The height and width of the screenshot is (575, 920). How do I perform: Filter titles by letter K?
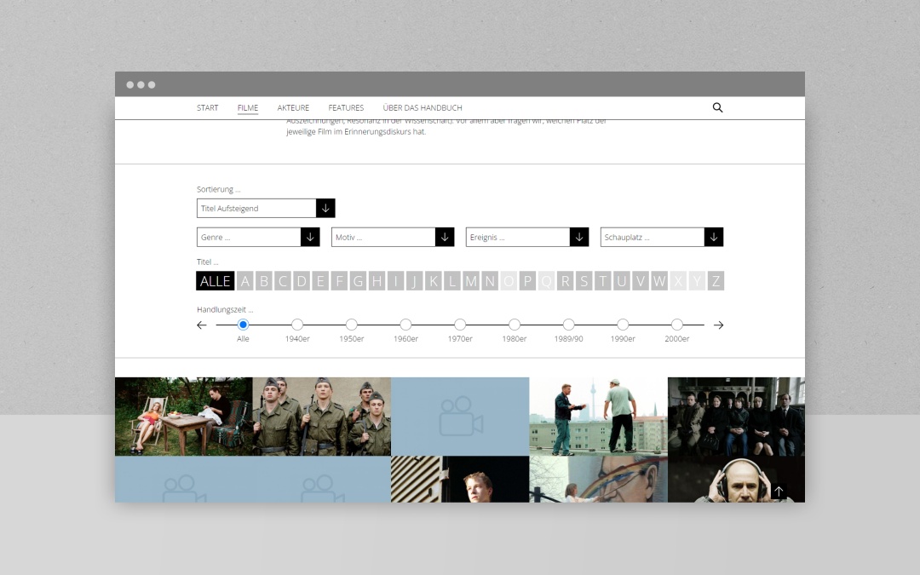433,281
